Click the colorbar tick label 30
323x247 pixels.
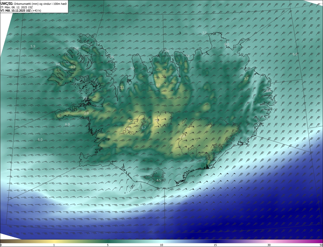269,245
